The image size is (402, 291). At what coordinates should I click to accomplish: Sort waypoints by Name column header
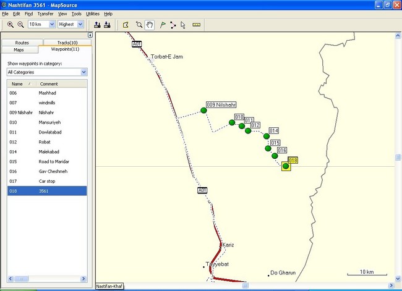tap(21, 84)
